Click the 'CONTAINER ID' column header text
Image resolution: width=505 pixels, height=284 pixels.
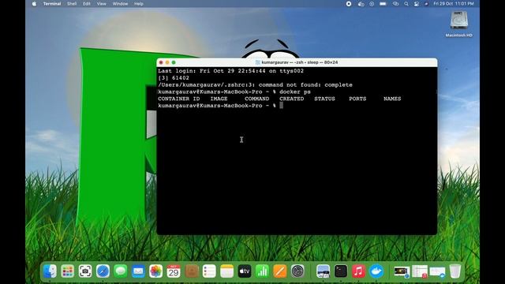179,99
